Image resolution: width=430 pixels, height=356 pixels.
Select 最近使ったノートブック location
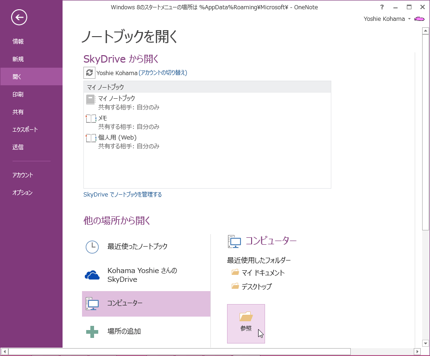(x=146, y=247)
